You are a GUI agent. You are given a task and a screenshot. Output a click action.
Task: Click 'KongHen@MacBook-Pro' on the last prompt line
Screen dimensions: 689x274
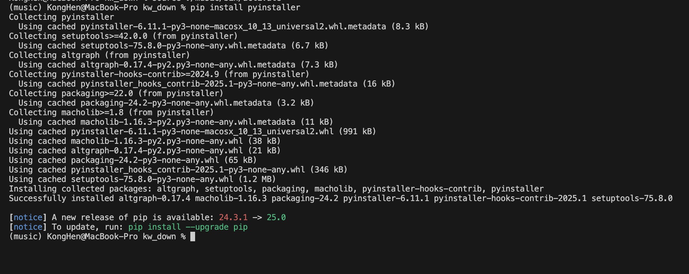[92, 237]
